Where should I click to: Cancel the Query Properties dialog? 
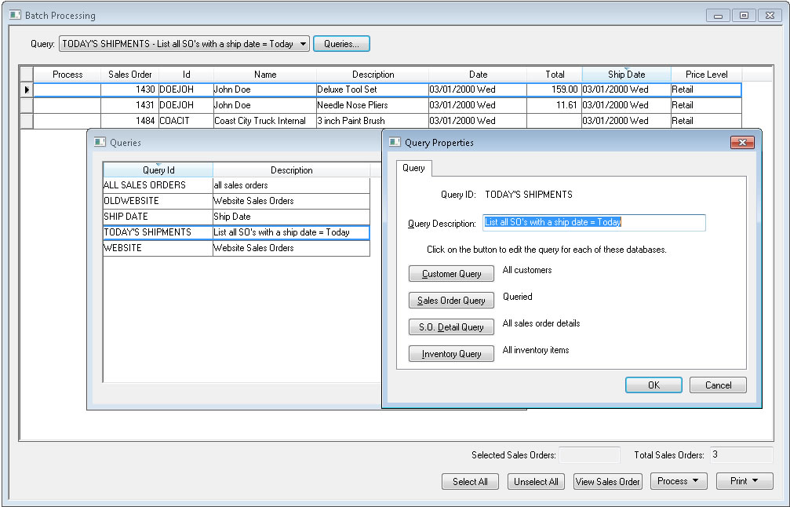(x=717, y=385)
